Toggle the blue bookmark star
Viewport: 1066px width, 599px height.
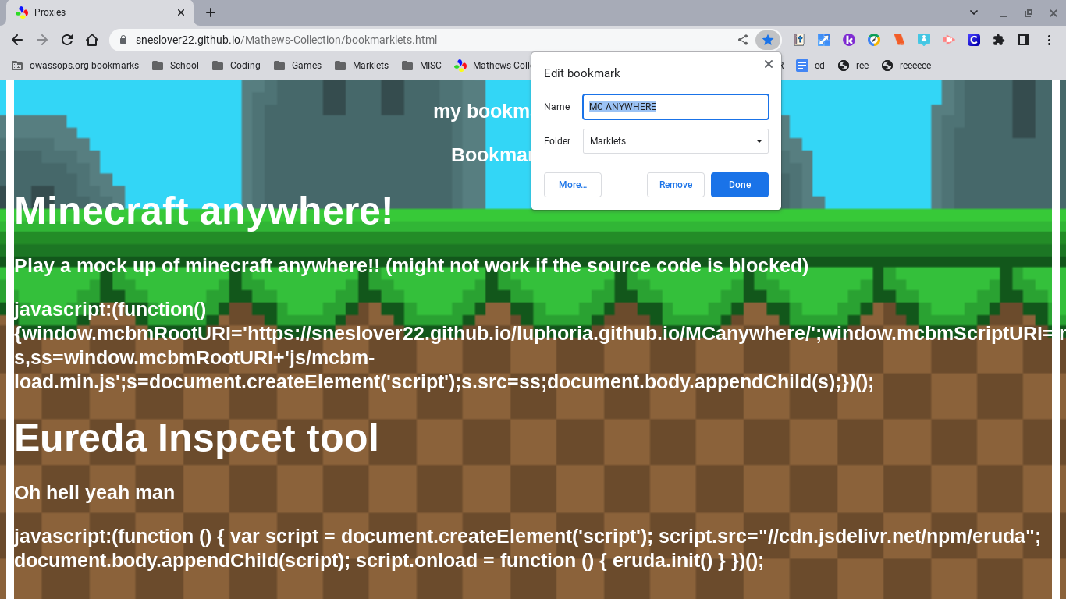coord(768,40)
